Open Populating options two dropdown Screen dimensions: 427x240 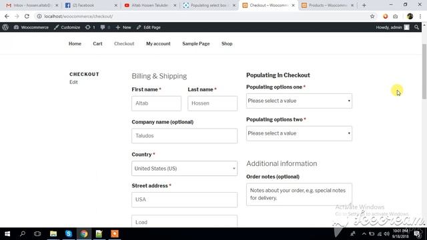(x=299, y=133)
